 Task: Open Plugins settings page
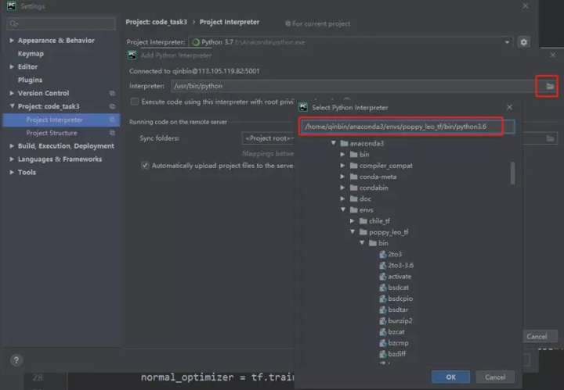[31, 80]
